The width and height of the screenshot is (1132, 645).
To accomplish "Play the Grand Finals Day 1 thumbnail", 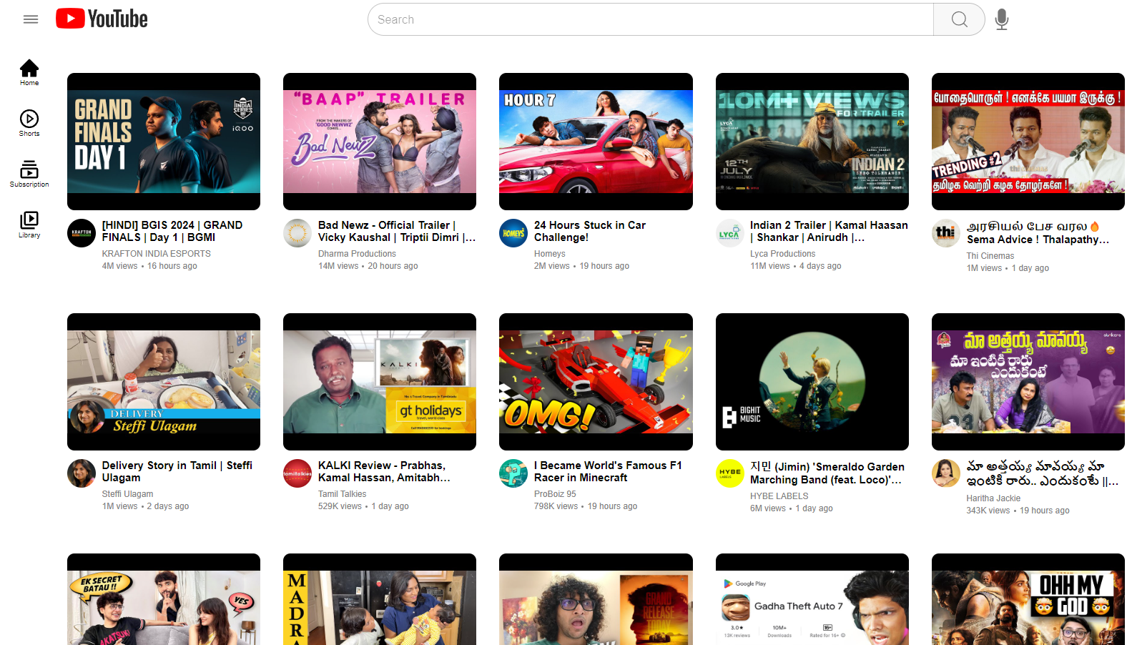I will coord(164,142).
